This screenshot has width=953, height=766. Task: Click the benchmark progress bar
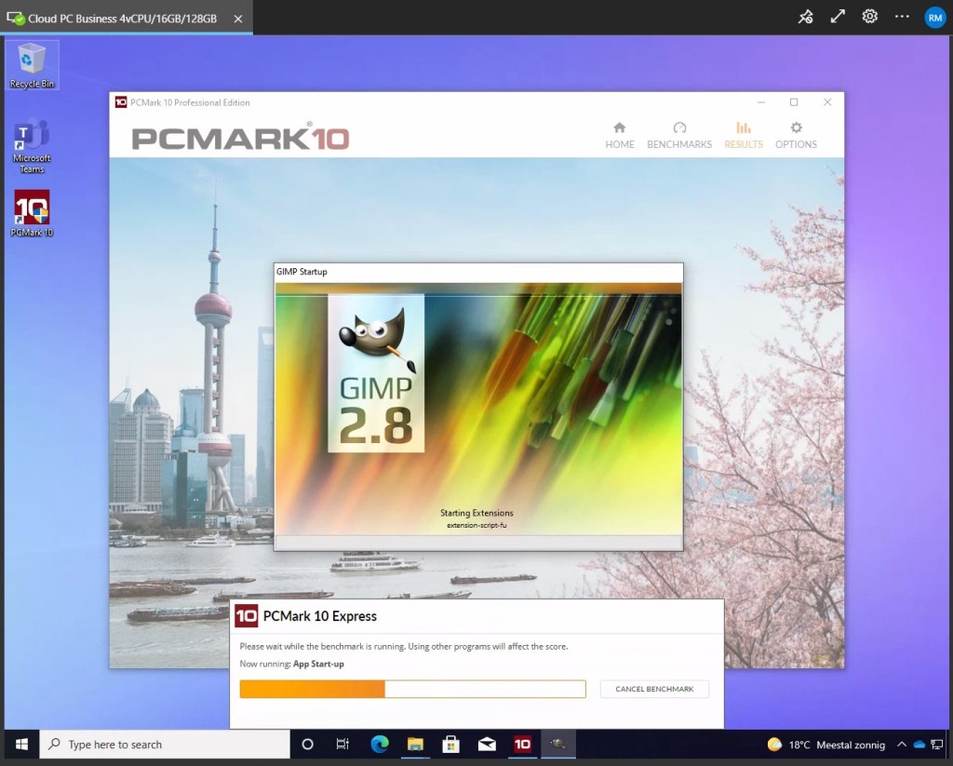pyautogui.click(x=412, y=689)
